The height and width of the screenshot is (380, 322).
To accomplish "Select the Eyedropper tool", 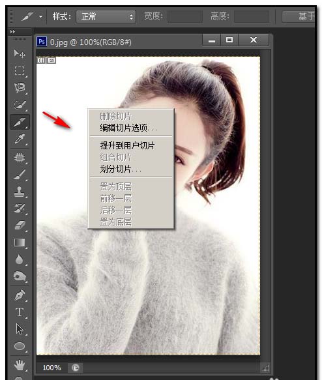I will [20, 139].
